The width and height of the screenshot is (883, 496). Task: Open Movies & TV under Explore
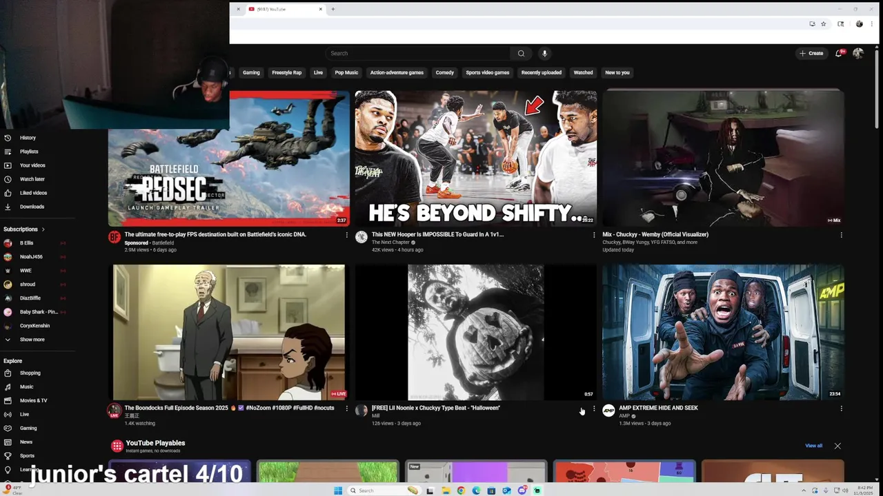pos(33,400)
